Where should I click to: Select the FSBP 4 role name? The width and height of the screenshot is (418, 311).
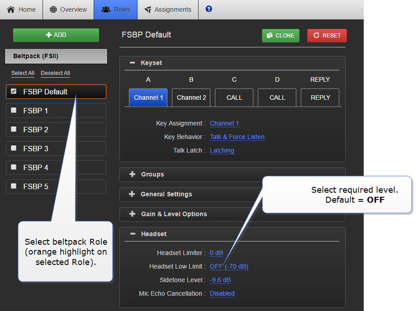pyautogui.click(x=36, y=167)
